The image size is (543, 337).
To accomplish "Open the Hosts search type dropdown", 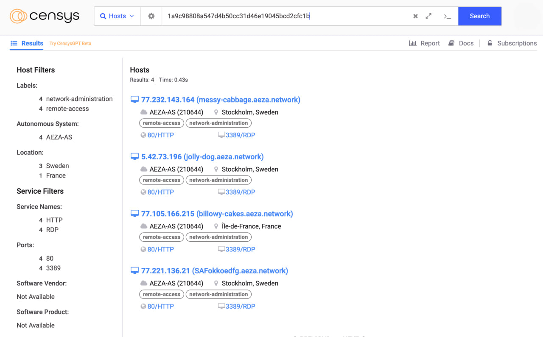I will click(x=118, y=16).
